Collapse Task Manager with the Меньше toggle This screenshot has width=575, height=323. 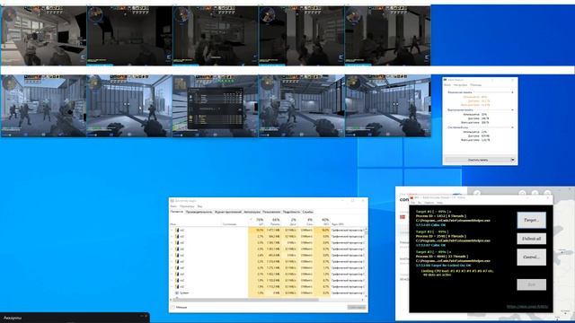(179, 307)
